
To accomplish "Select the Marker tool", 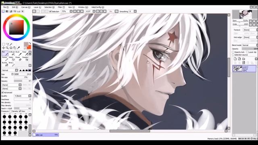I will click(5, 59).
